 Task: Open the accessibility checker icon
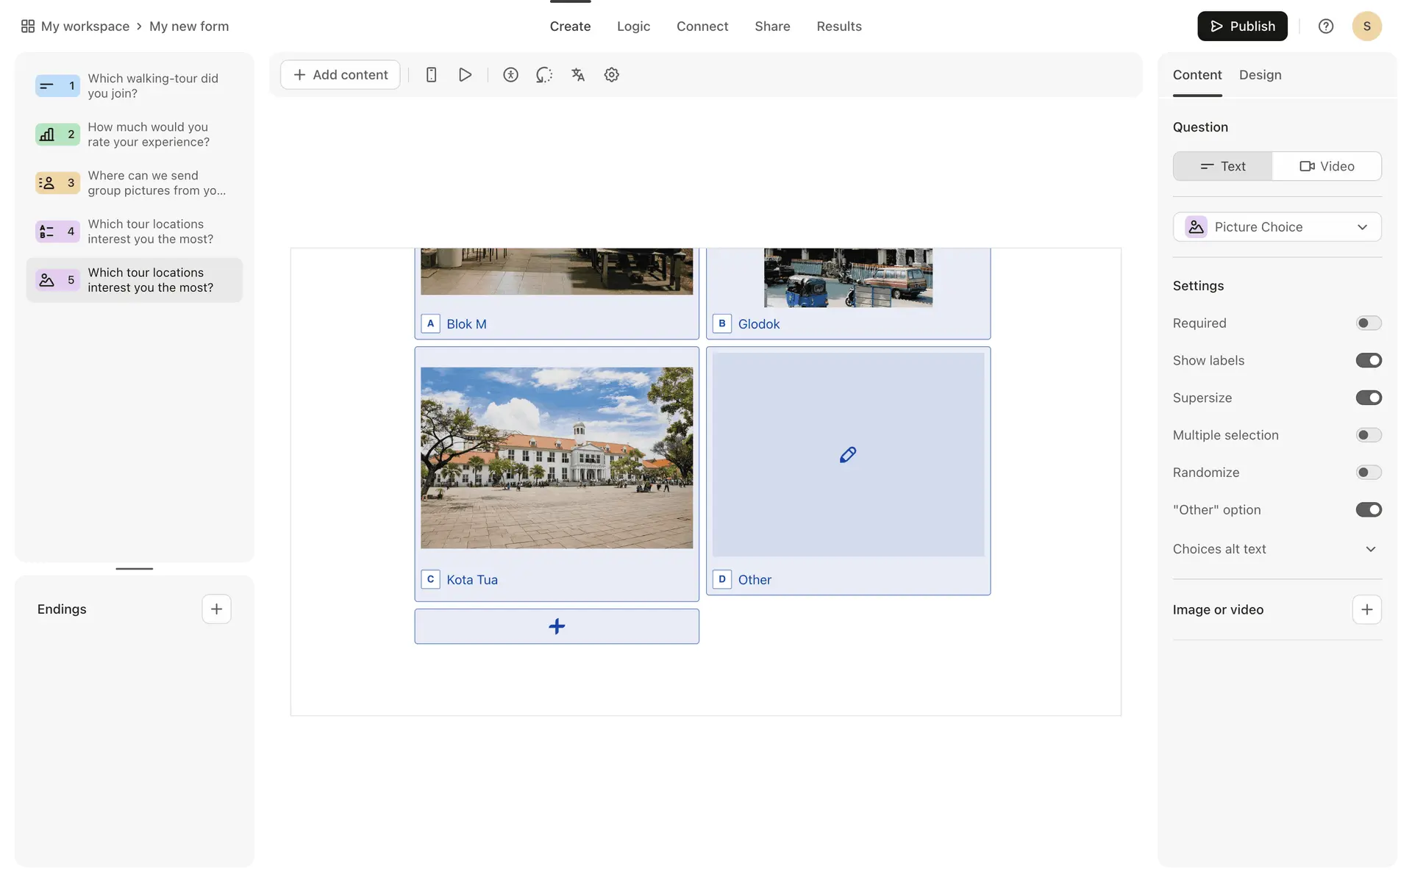click(510, 75)
